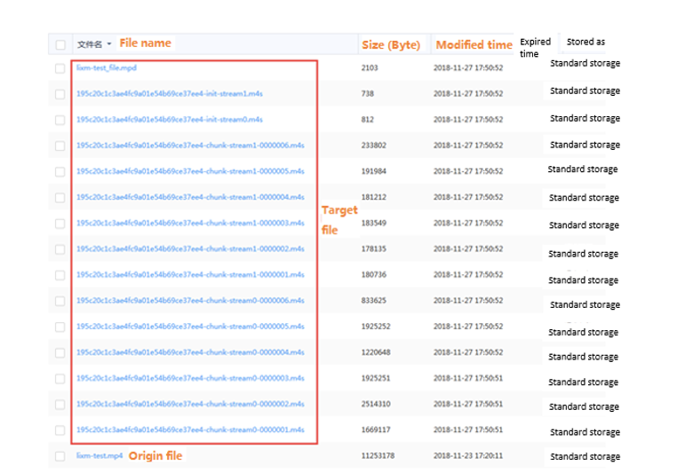This screenshot has height=473, width=685.
Task: Tick checkbox for chunk-stream1-0000001.m4s
Action: (x=60, y=275)
